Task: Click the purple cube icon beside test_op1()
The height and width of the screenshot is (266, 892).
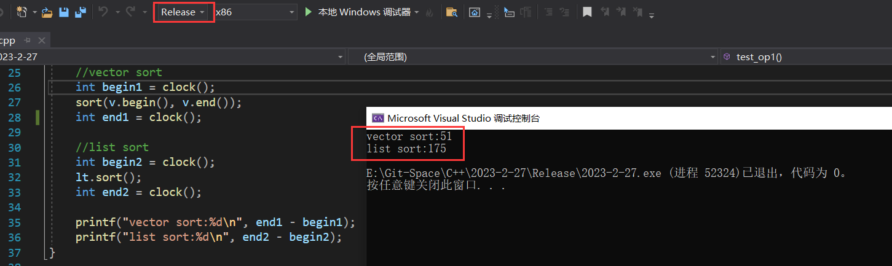Action: click(x=726, y=57)
